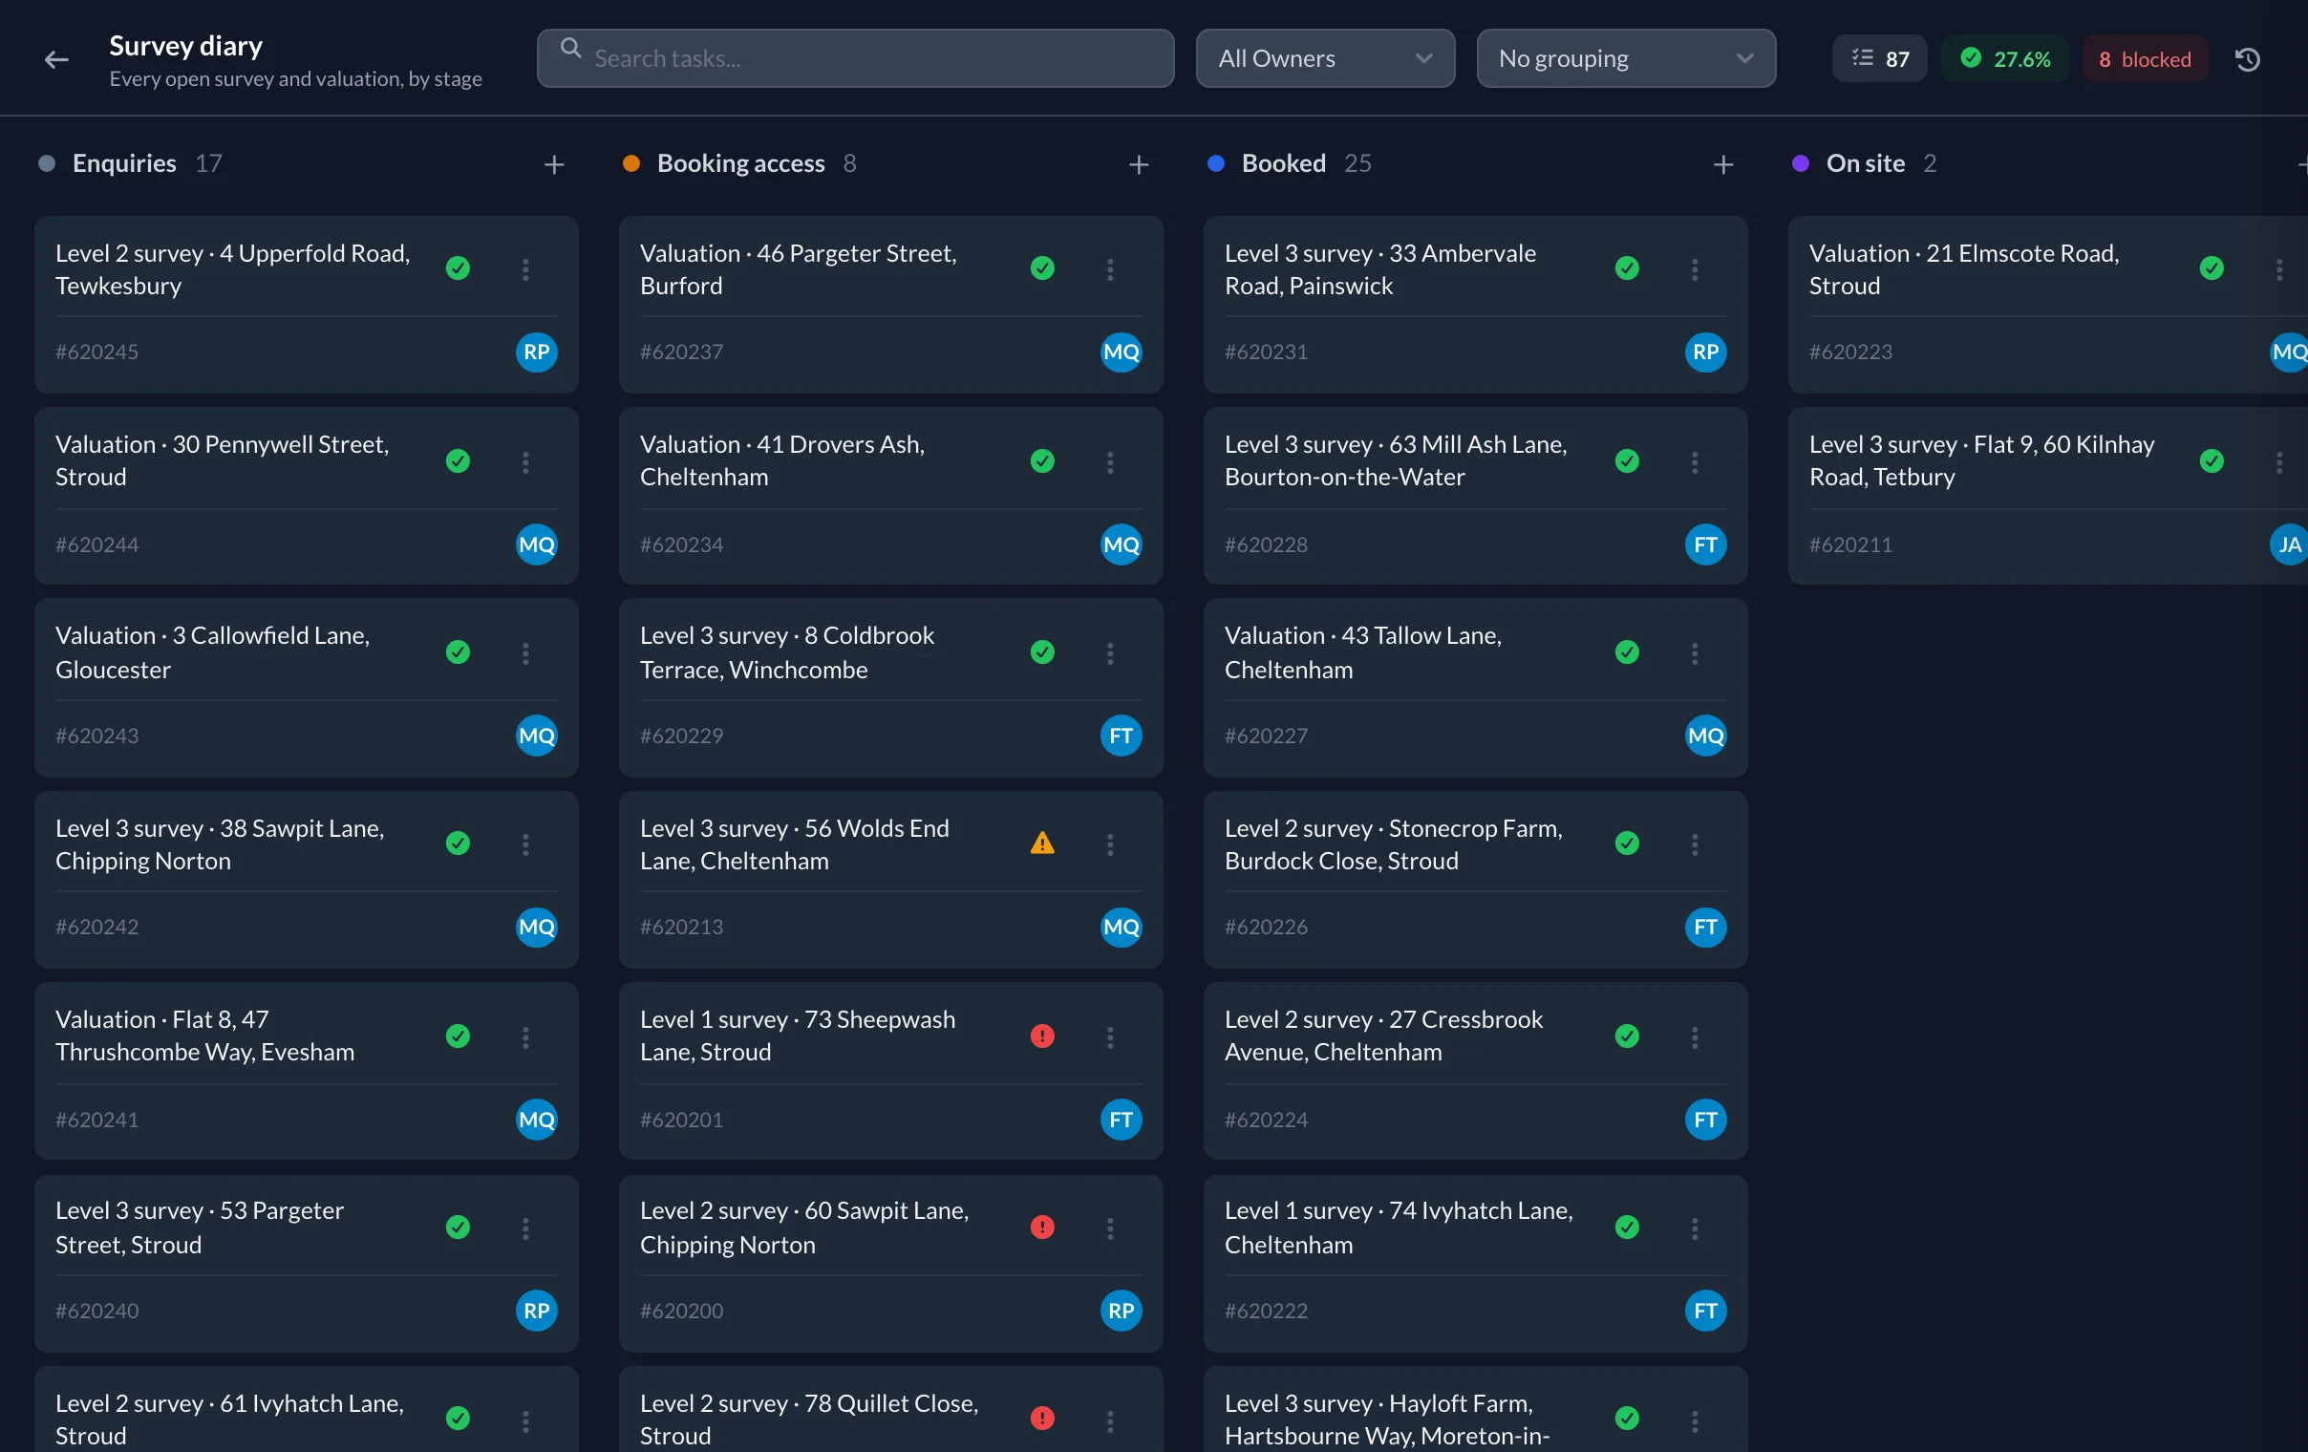
Task: Open menu on 30 Pennywell Street card
Action: (525, 462)
